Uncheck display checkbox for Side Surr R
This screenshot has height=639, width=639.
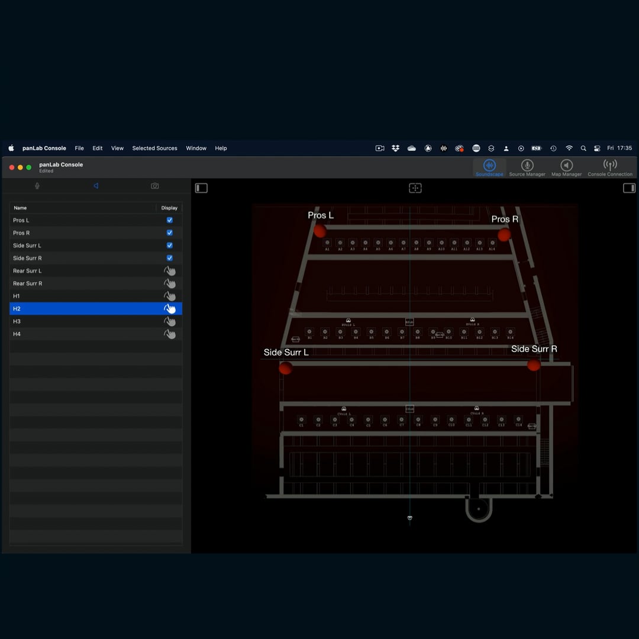[x=170, y=258]
